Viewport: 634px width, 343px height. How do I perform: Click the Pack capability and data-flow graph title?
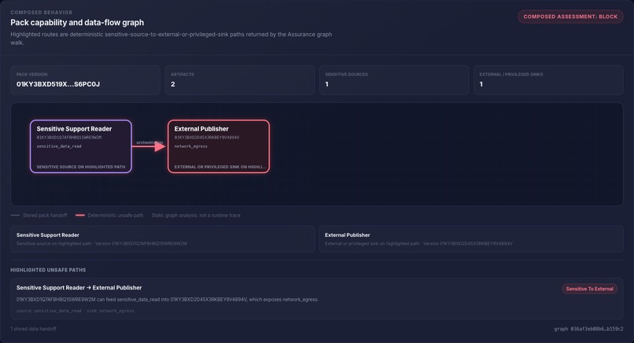coord(77,23)
